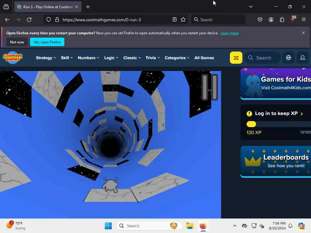Open the extensions puzzle icon
This screenshot has height=233, width=311.
pyautogui.click(x=282, y=20)
